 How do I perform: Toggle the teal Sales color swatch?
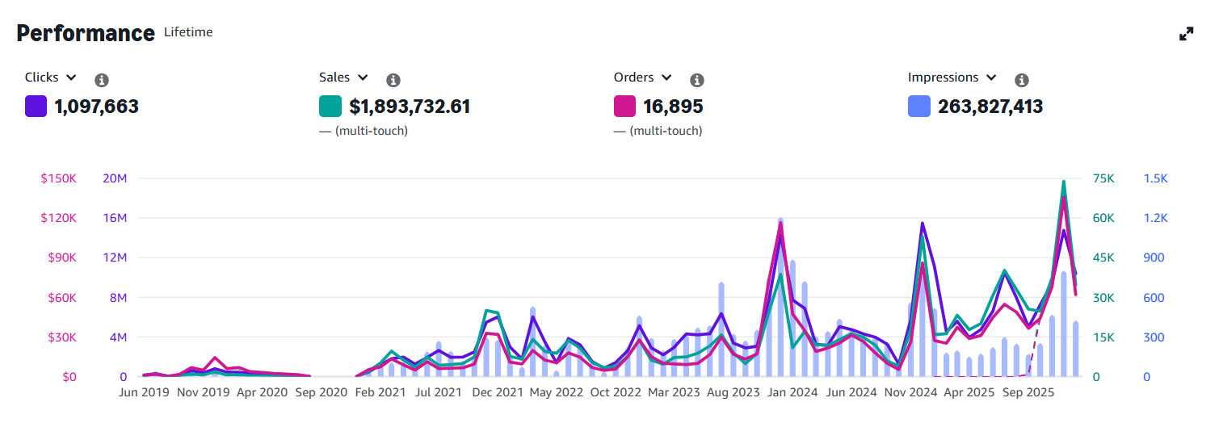[330, 107]
